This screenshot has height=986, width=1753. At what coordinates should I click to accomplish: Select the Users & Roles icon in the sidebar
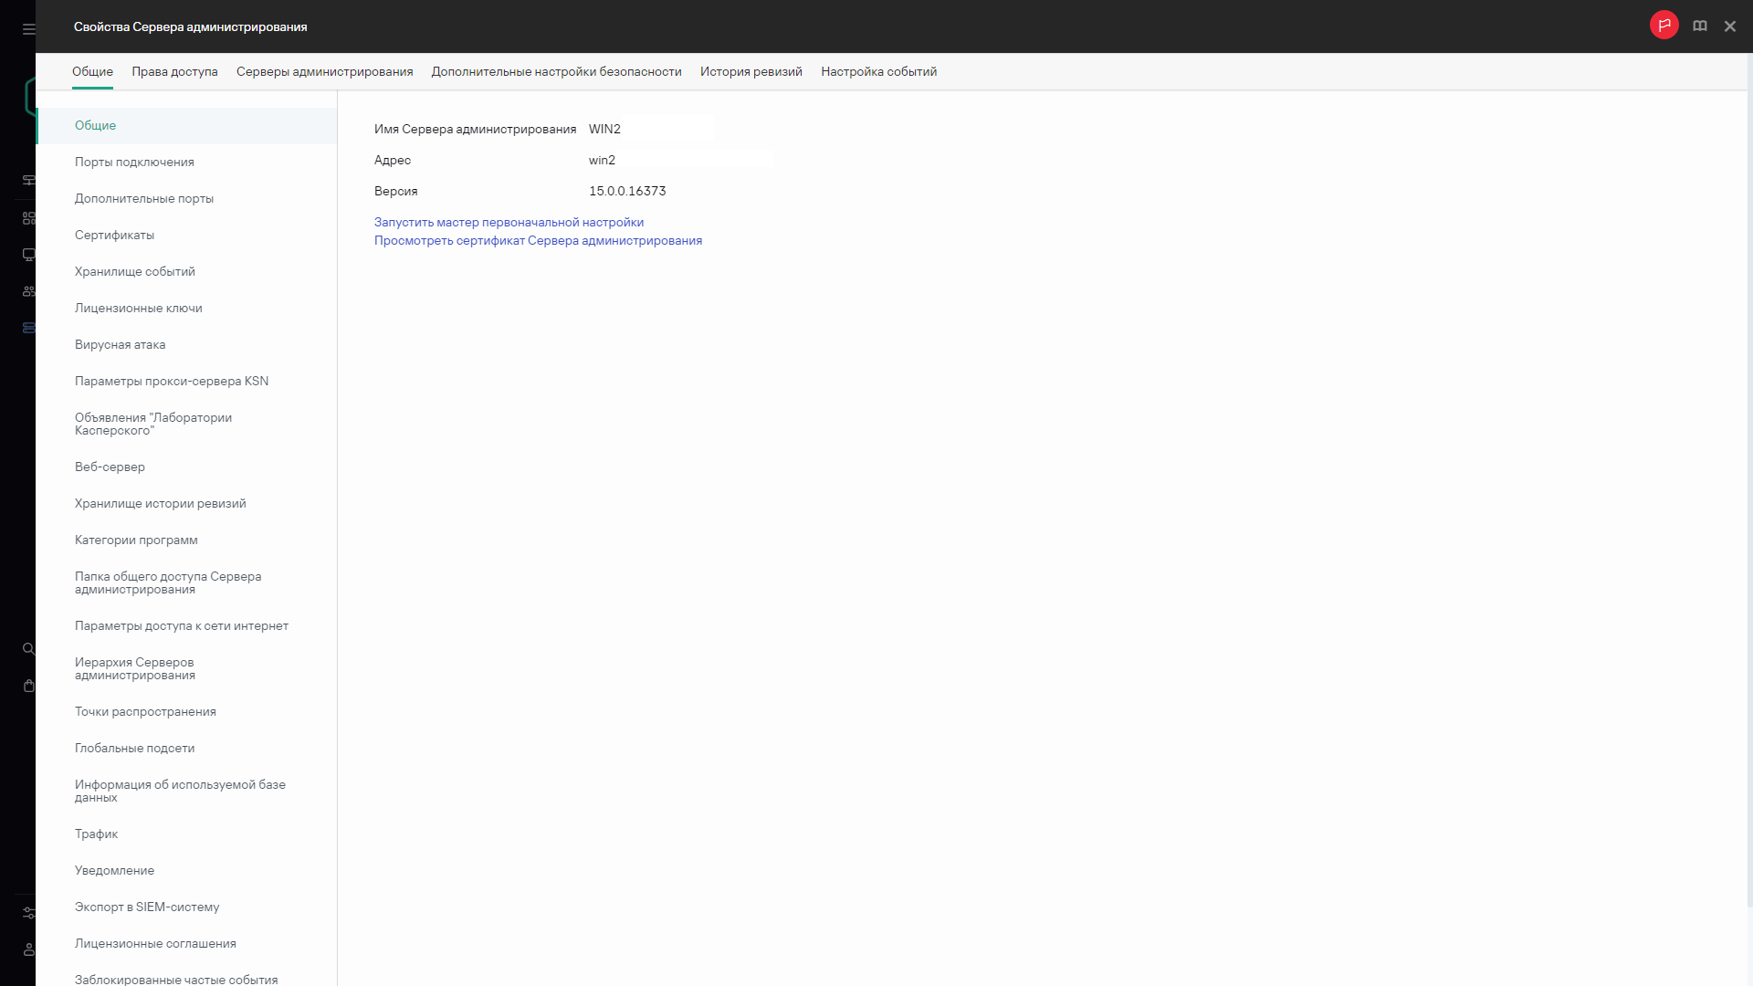(x=28, y=290)
